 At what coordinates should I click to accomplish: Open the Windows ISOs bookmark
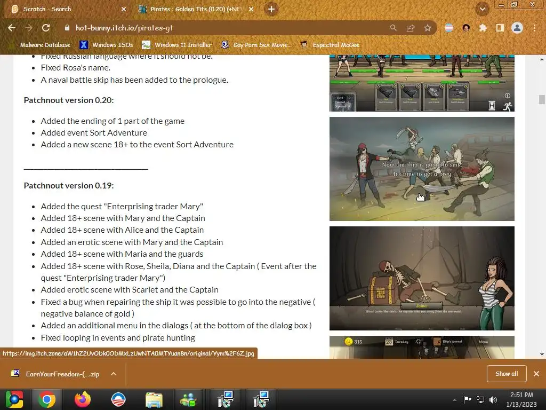(106, 45)
